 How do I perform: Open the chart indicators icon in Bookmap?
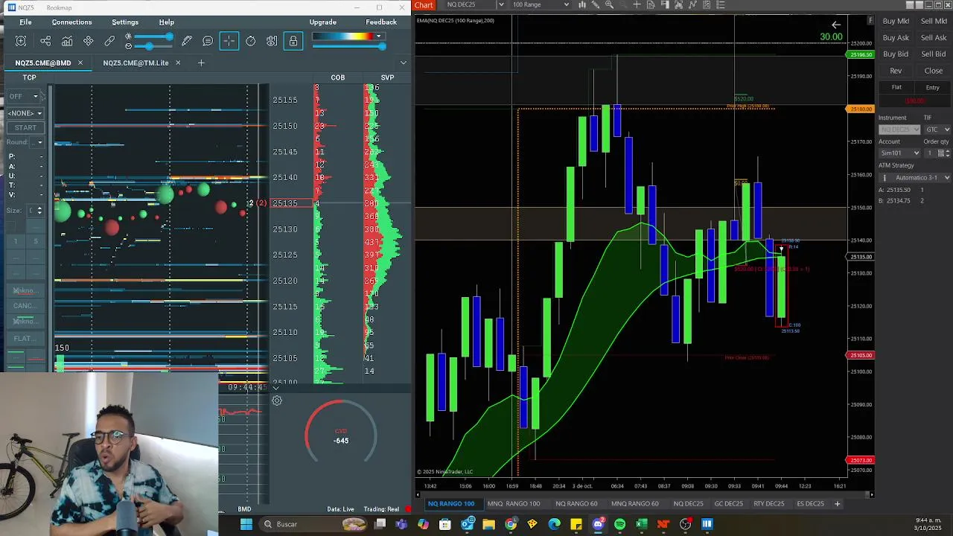point(67,41)
